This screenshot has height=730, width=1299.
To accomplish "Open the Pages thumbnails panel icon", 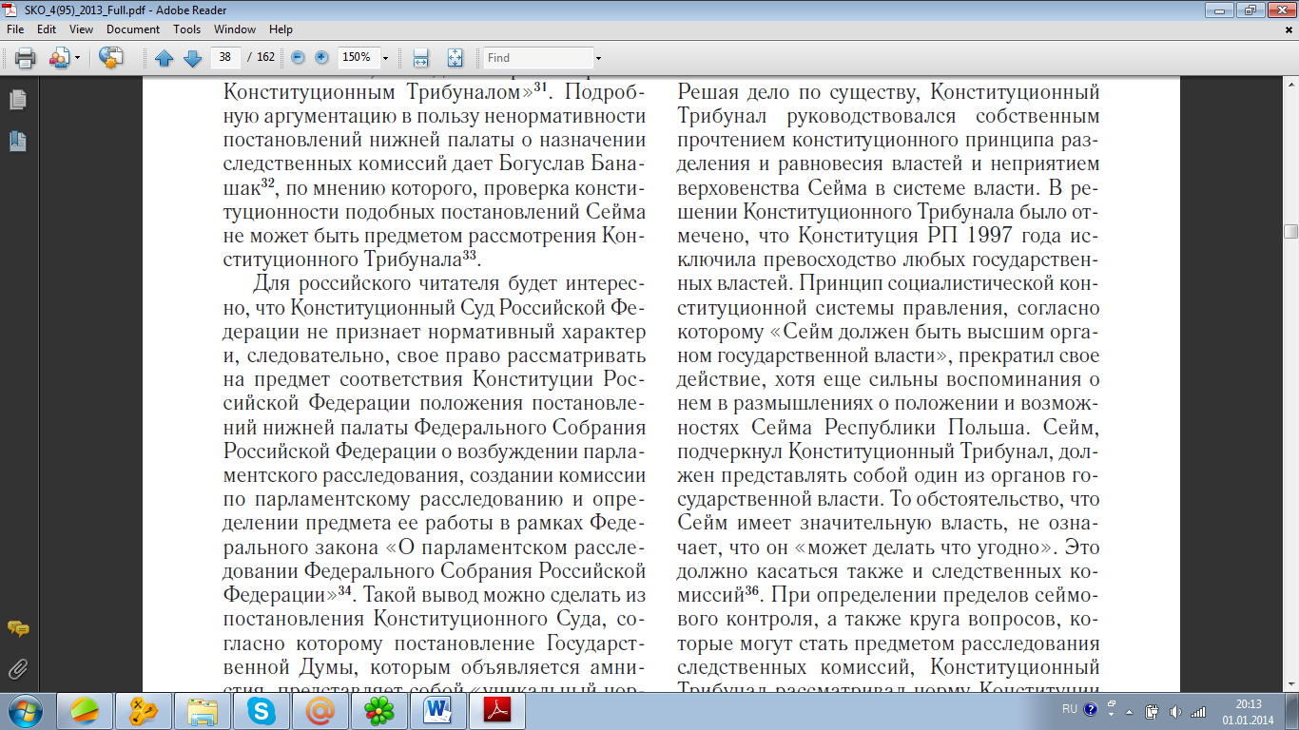I will tap(17, 100).
